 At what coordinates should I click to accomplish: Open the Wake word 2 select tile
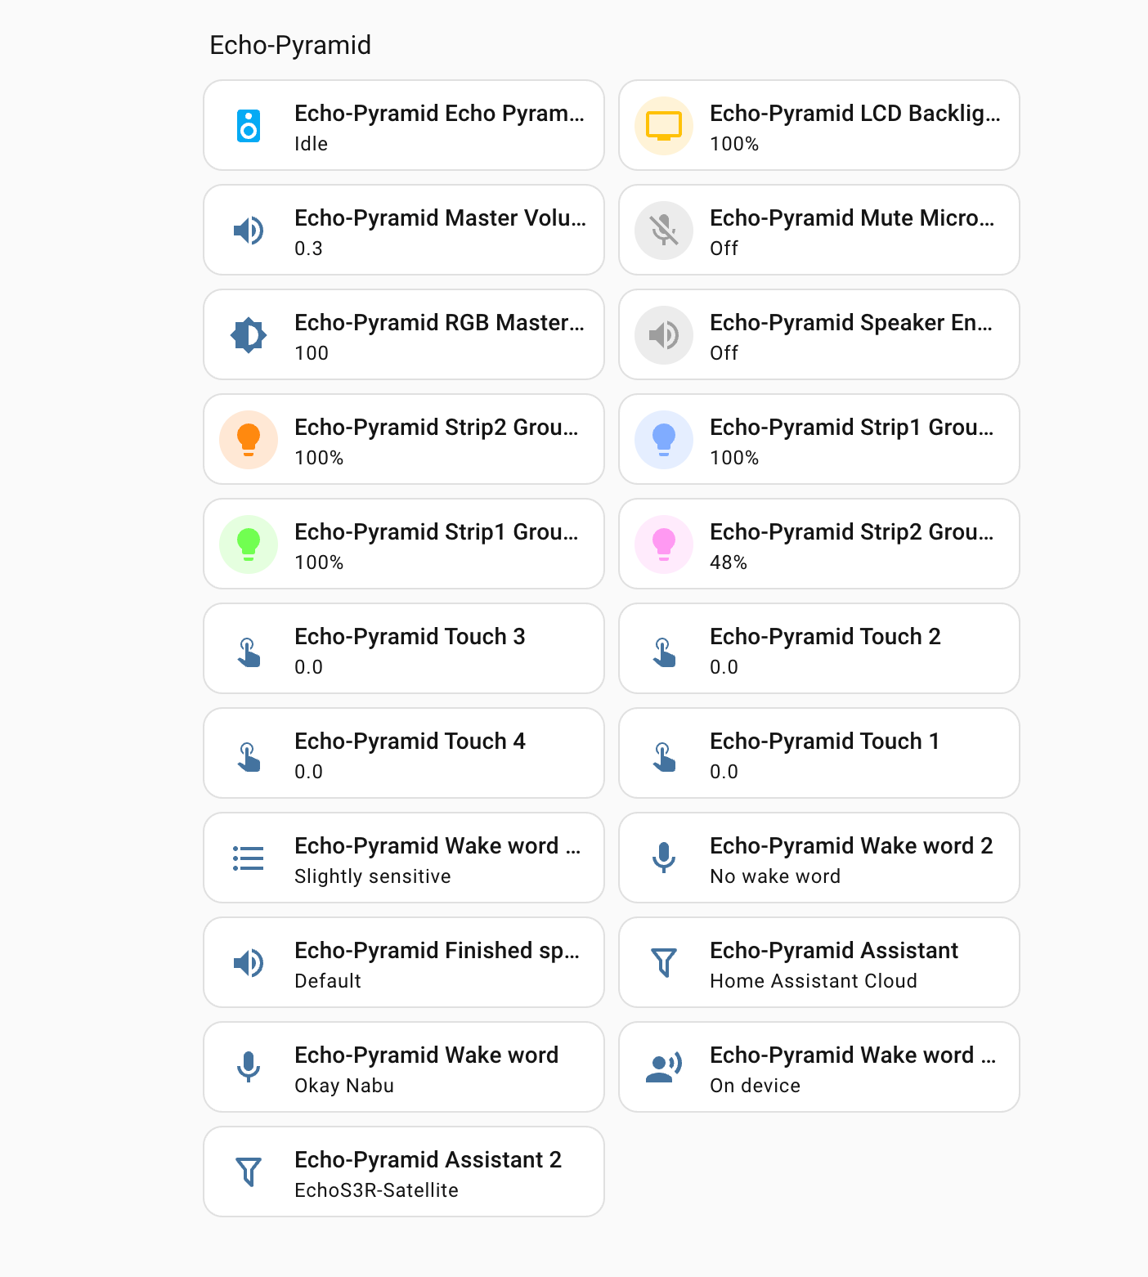coord(850,858)
